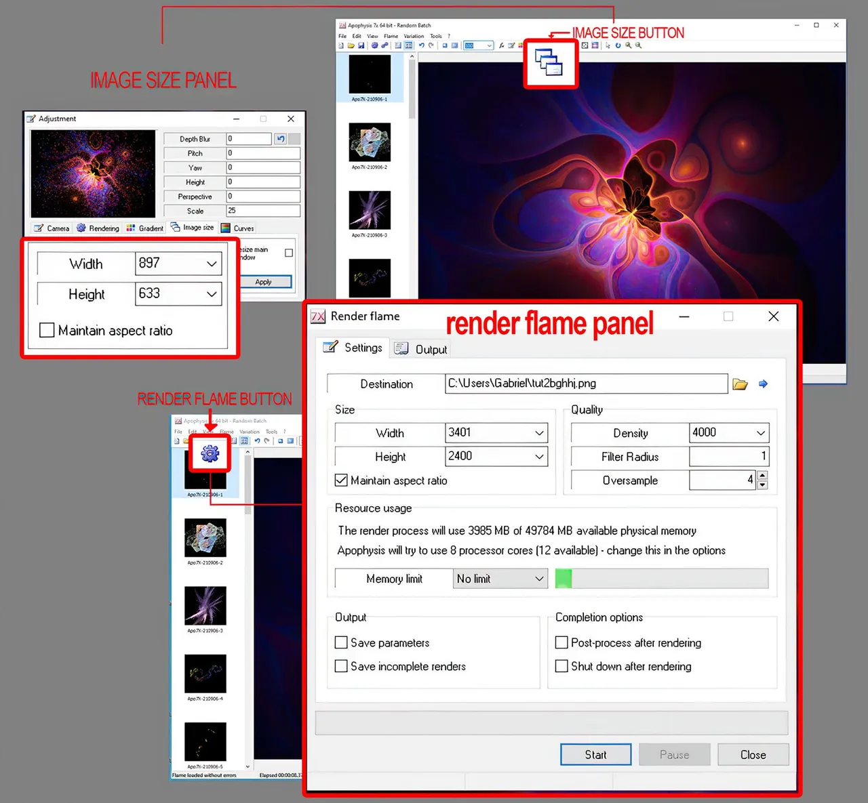Switch to Output tab in Render flame
Image resolution: width=868 pixels, height=803 pixels.
(421, 349)
